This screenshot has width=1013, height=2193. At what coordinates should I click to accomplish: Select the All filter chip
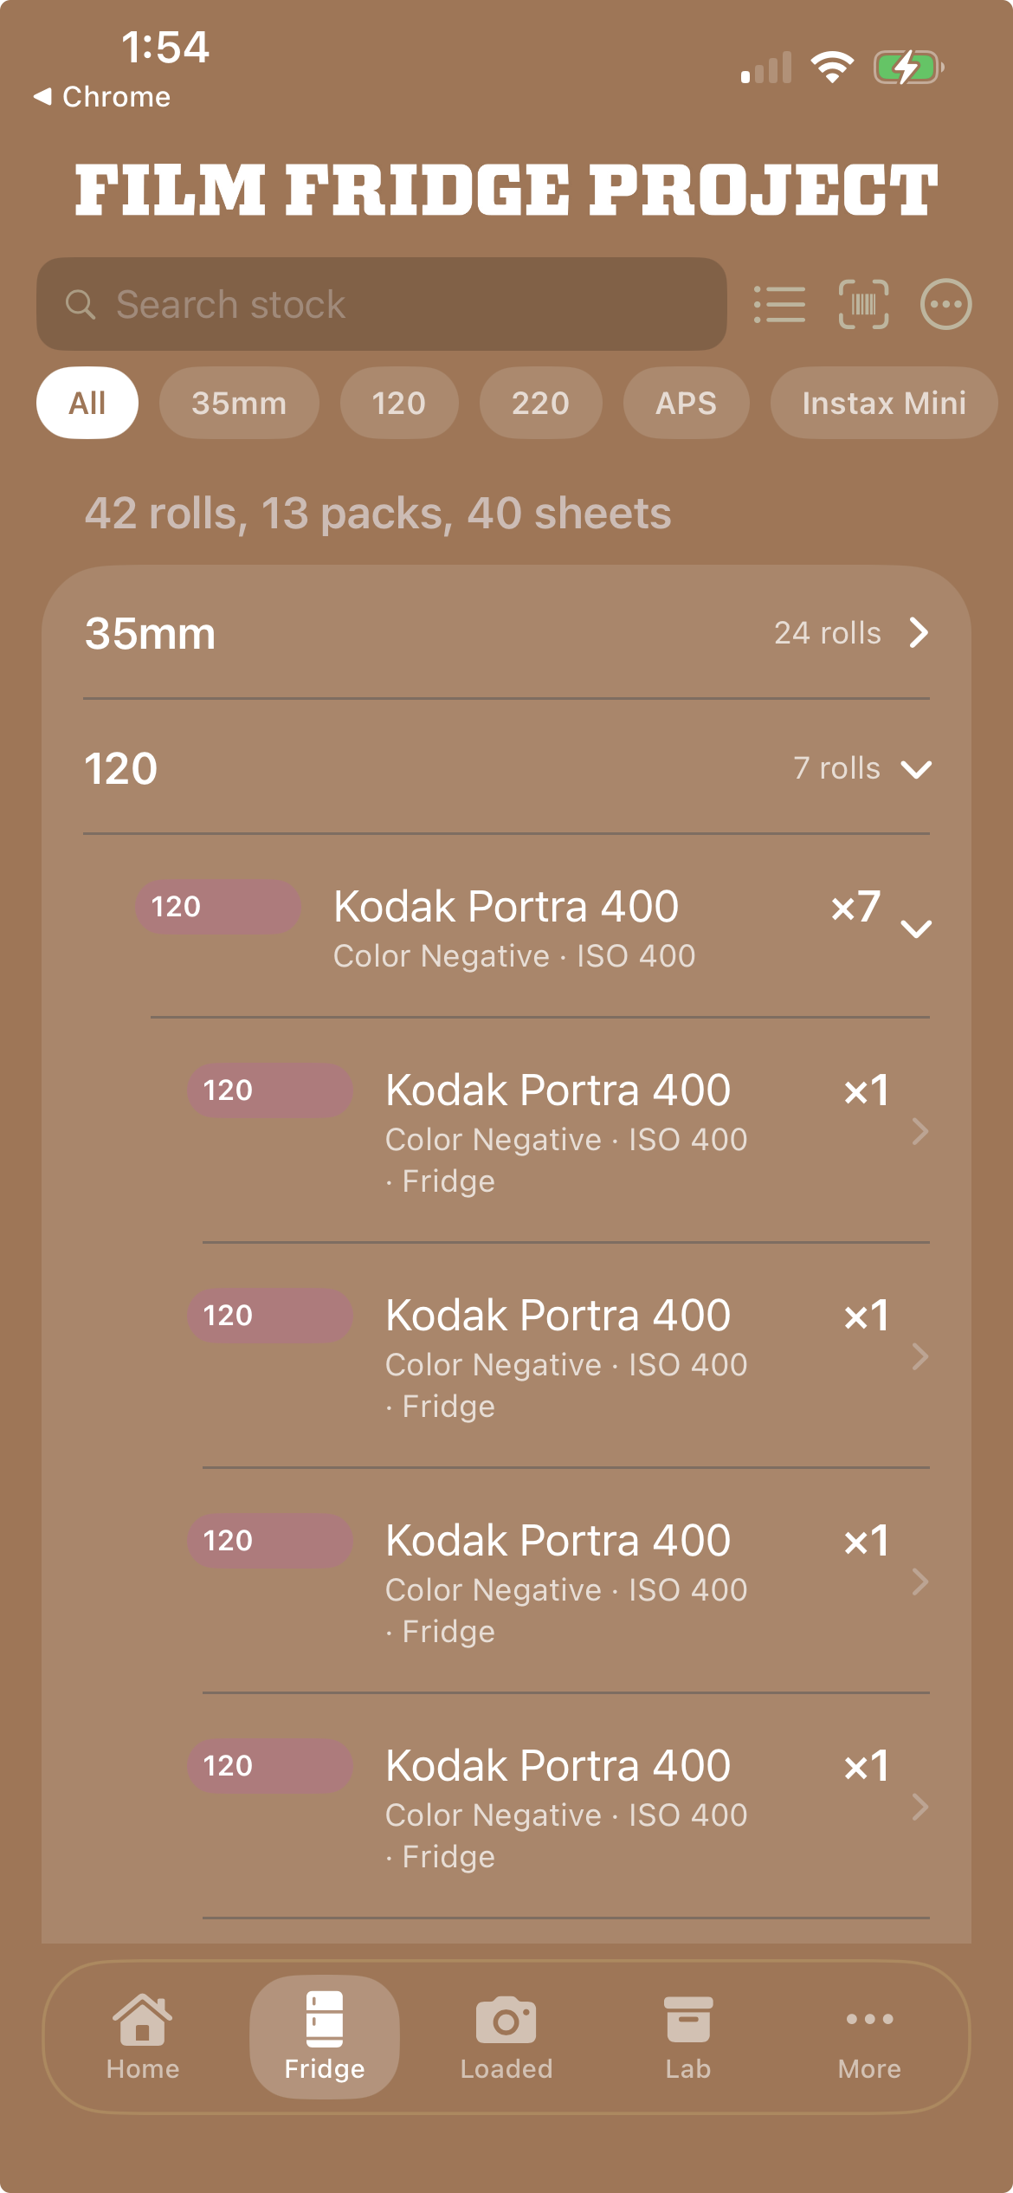coord(87,403)
